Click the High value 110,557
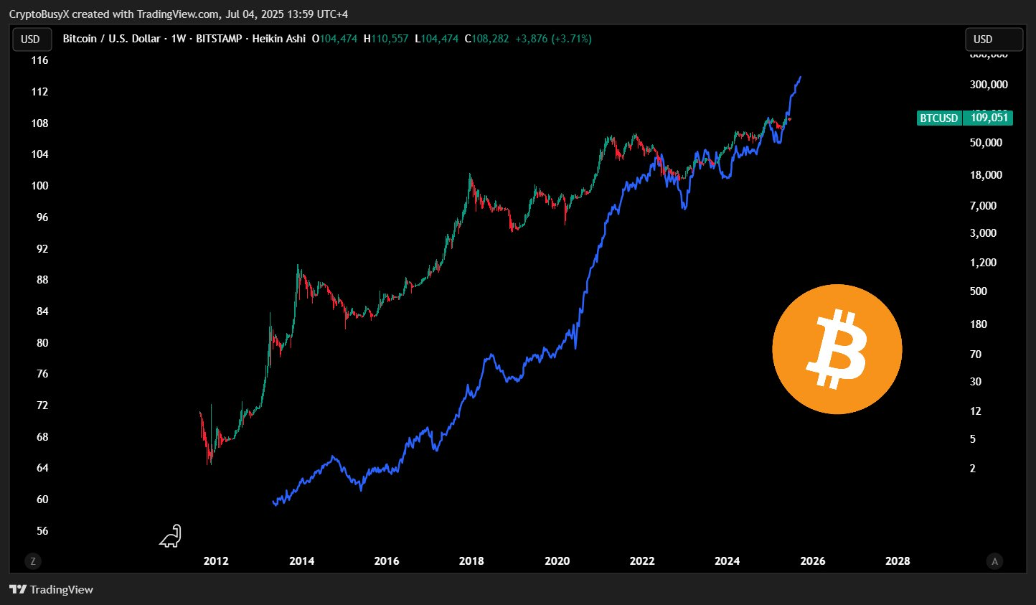 click(x=390, y=39)
